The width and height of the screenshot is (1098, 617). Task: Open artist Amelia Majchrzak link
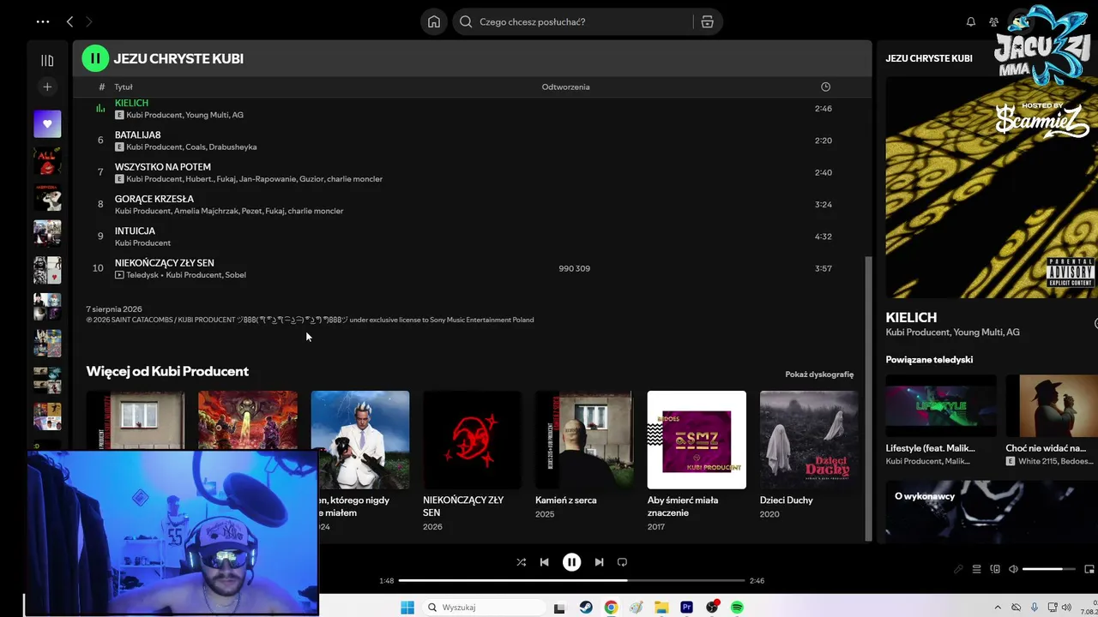coord(206,211)
